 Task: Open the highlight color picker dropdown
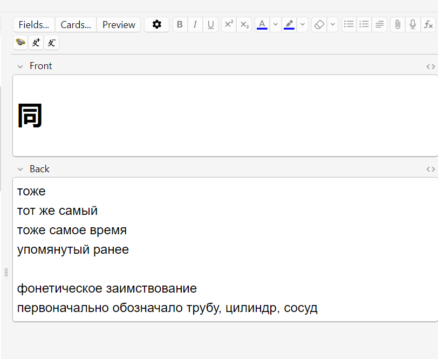pyautogui.click(x=303, y=25)
